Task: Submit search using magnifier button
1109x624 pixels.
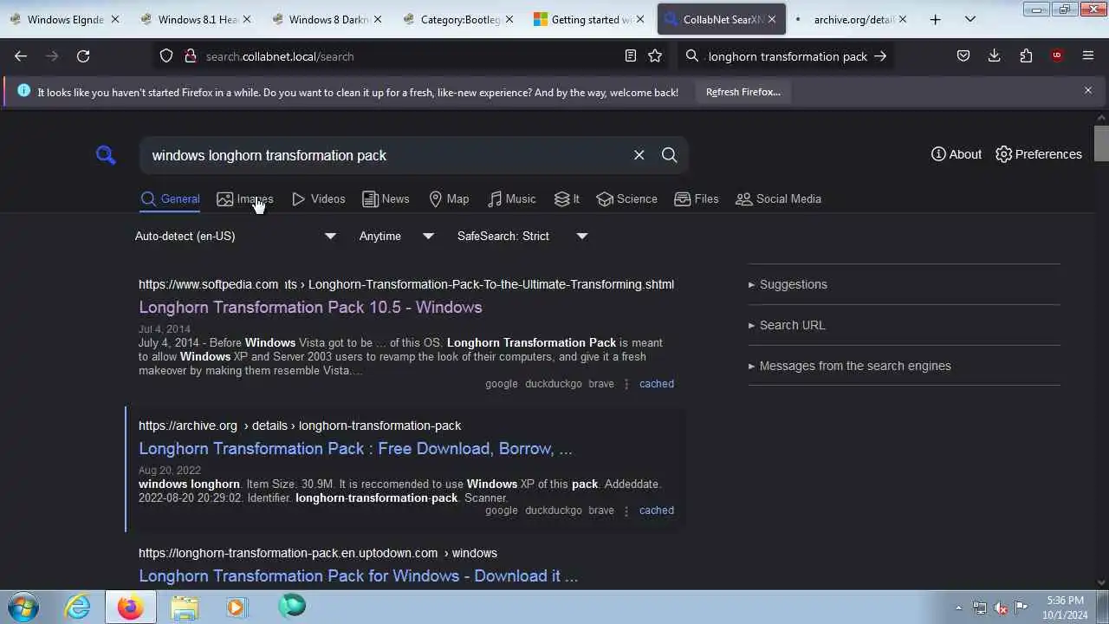Action: pos(669,155)
